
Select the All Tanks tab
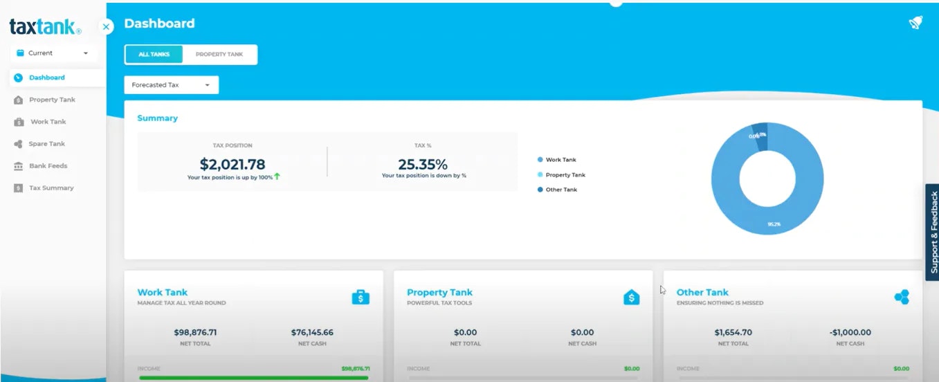(154, 55)
